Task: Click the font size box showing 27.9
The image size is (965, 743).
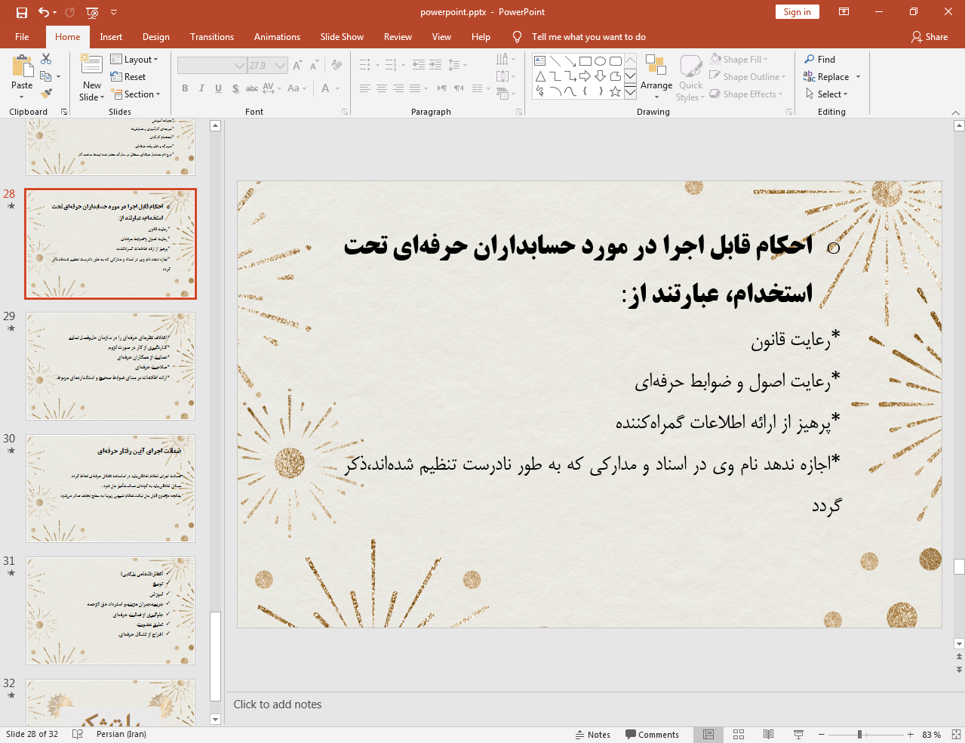Action: tap(261, 66)
